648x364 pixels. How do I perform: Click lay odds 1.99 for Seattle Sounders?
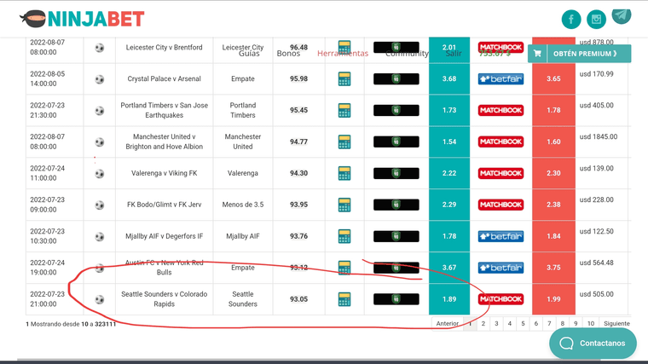click(553, 299)
